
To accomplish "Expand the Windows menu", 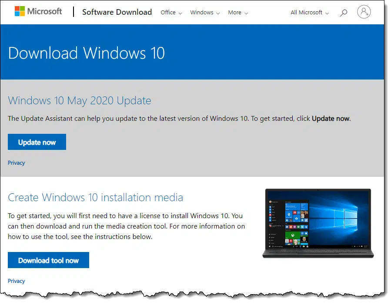I will tap(205, 13).
